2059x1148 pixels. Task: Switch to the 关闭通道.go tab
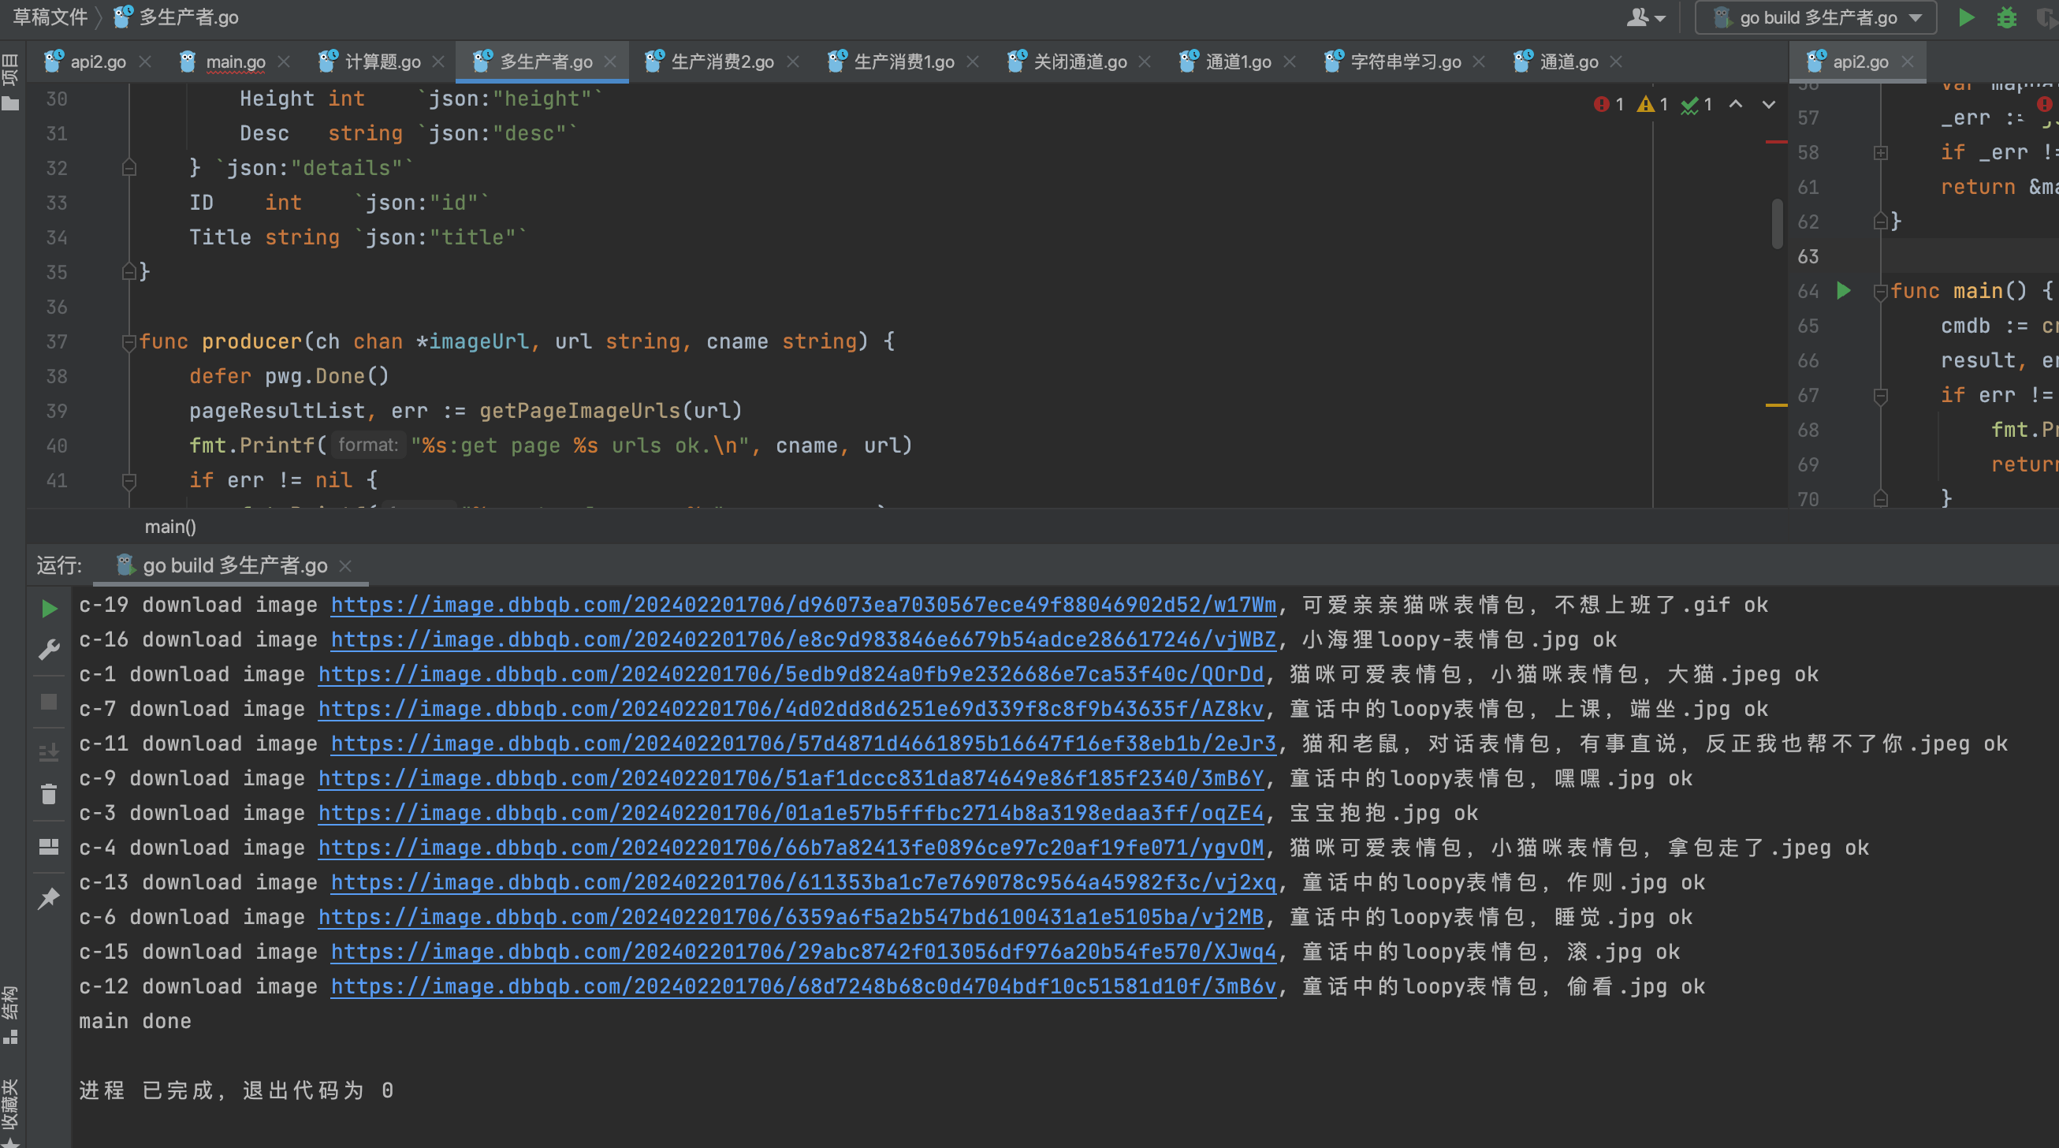click(x=1080, y=61)
